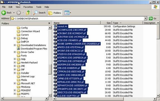Sort by the Type column header
The height and width of the screenshot is (101, 160).
click(127, 23)
